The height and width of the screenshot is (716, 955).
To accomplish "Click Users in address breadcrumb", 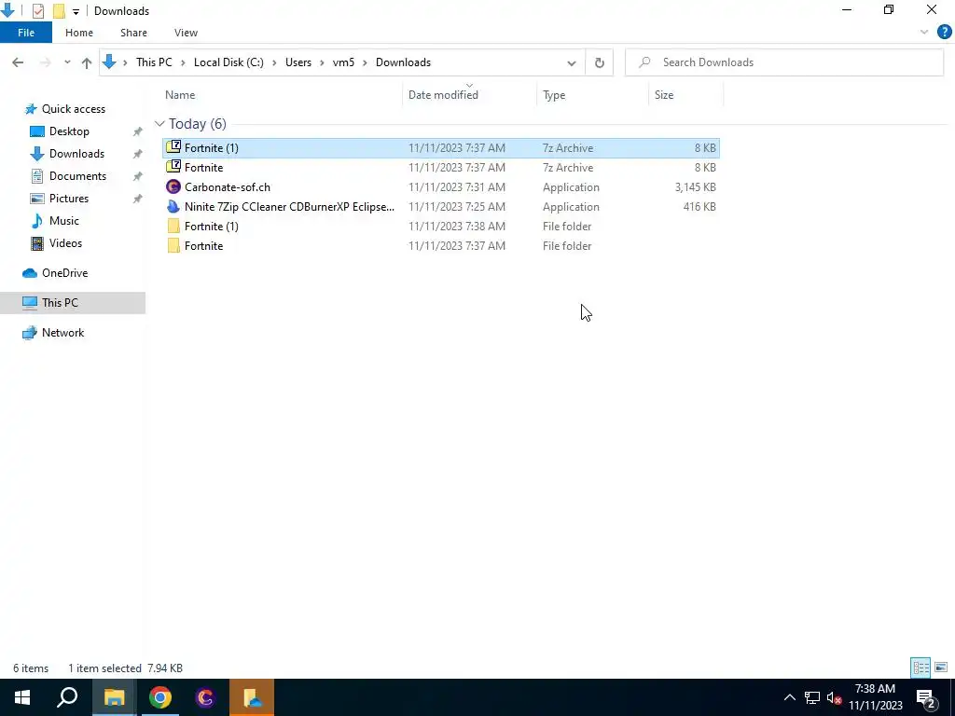I will pos(298,62).
